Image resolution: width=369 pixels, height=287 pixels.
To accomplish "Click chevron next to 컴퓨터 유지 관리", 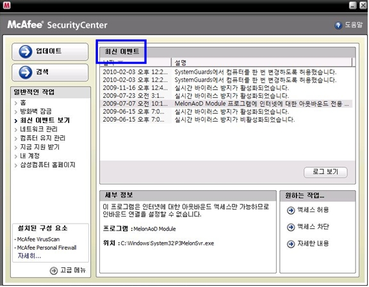I will 16,139.
